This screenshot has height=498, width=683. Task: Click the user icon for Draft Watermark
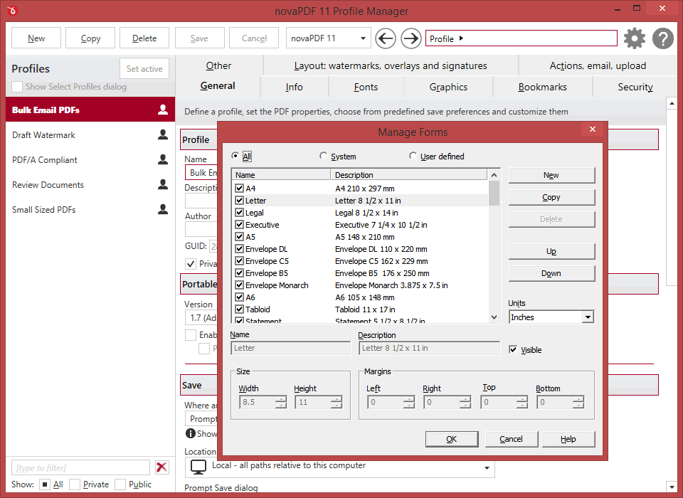[163, 134]
